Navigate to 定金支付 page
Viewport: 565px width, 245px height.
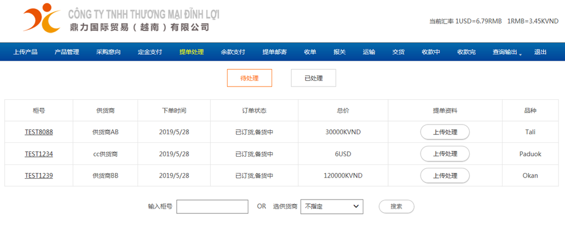pos(150,52)
